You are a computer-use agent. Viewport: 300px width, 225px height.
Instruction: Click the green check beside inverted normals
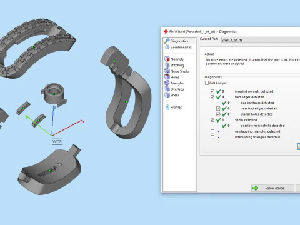tap(218, 91)
